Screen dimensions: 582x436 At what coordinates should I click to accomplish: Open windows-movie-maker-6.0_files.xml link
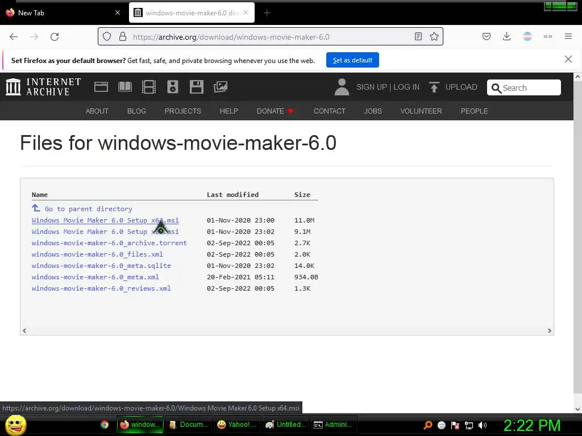click(x=97, y=254)
